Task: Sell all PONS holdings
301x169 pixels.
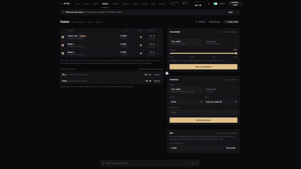Action: [x=157, y=81]
